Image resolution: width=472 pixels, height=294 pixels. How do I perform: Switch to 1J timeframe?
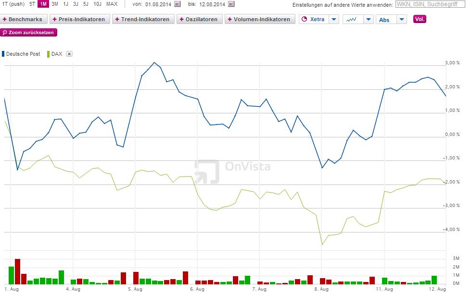tap(65, 4)
